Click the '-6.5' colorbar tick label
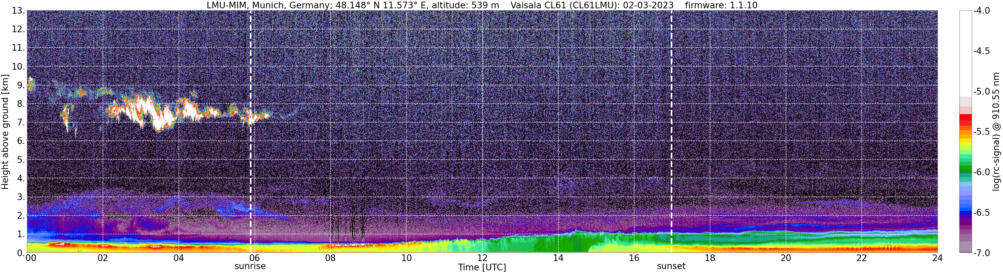This screenshot has width=1003, height=274. (x=982, y=212)
